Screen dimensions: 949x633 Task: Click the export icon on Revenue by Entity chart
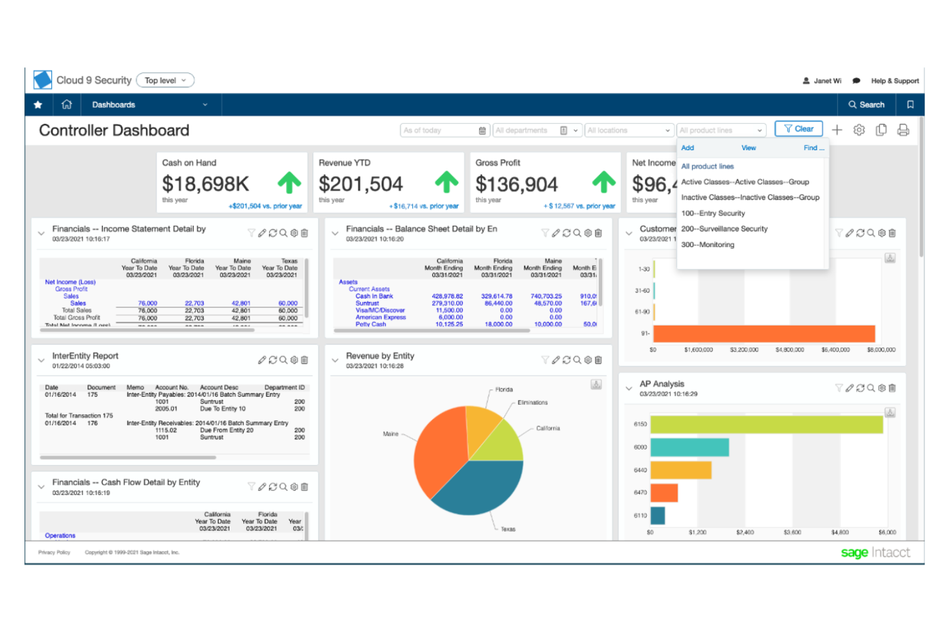[596, 384]
